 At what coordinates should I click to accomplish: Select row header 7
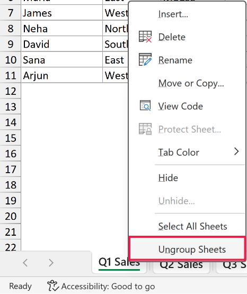[11, 13]
